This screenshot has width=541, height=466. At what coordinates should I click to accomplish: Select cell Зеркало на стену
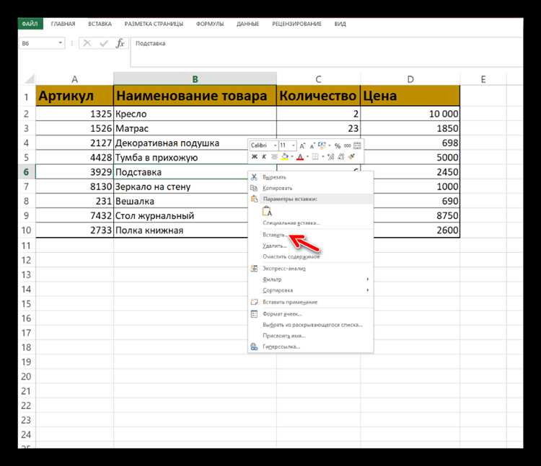tap(181, 187)
